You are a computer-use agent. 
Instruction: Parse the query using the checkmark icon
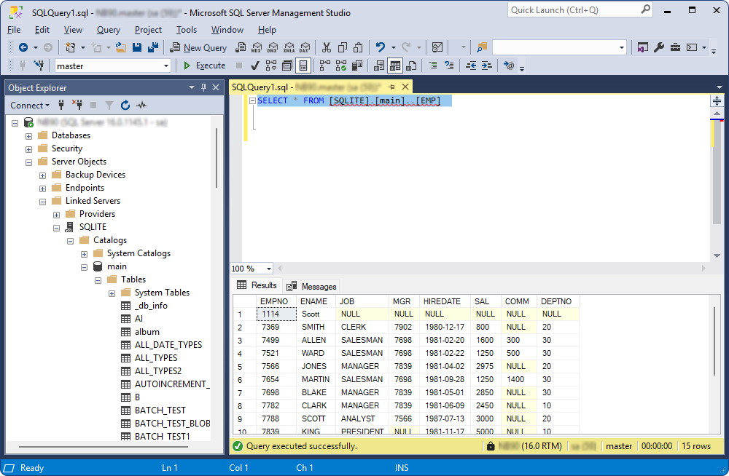(x=254, y=66)
